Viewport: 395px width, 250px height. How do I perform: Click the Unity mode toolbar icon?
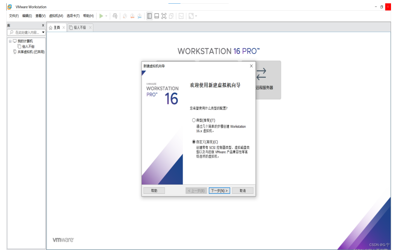[171, 16]
